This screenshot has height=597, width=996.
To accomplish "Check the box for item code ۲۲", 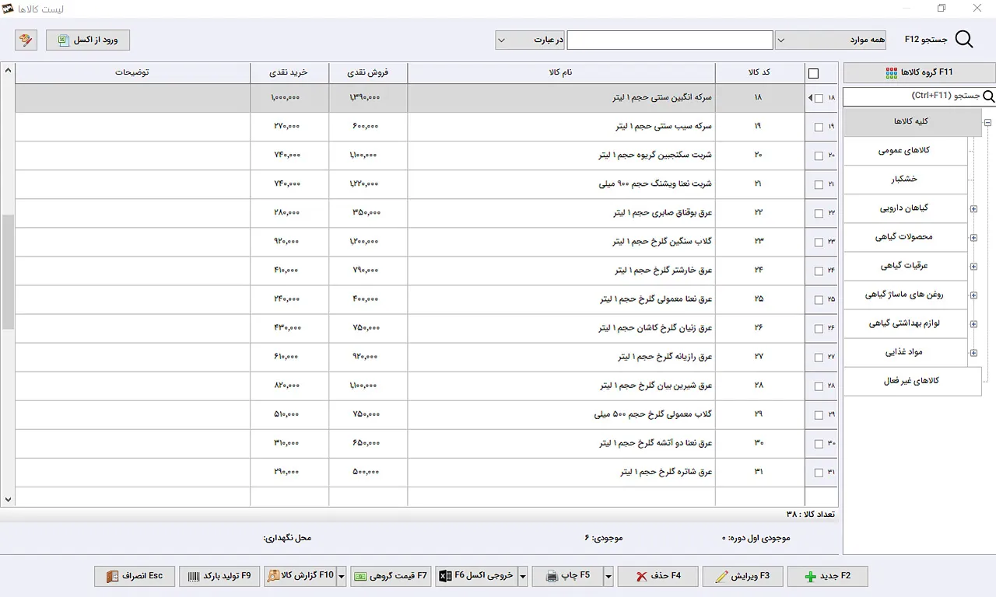I will [819, 213].
